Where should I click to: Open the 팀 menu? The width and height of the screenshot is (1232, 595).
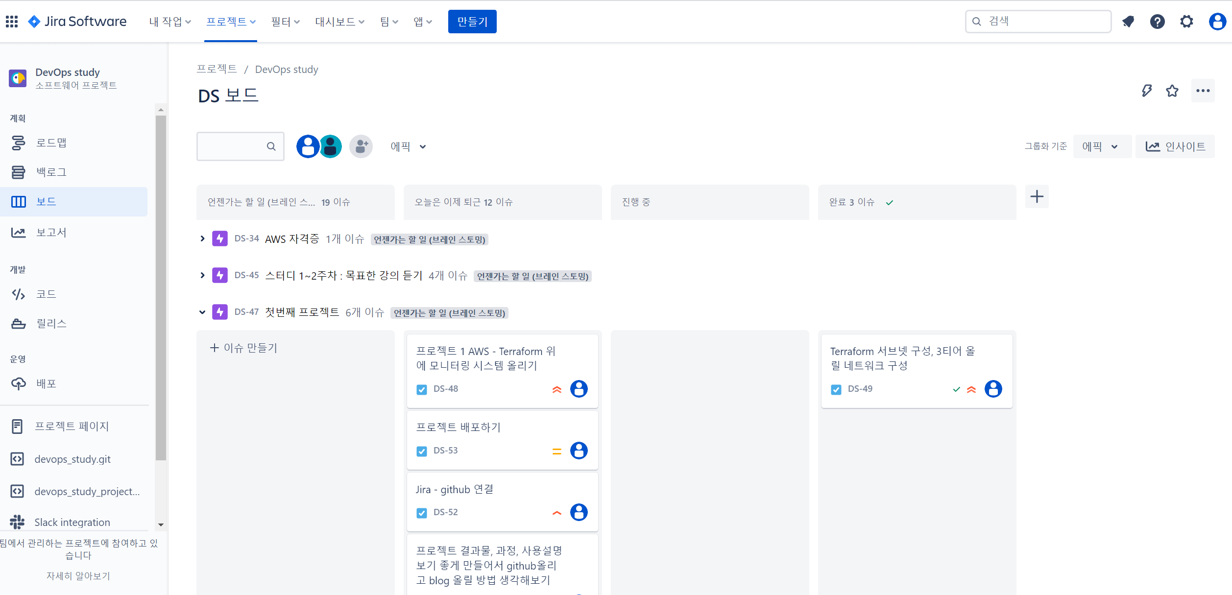[x=389, y=22]
